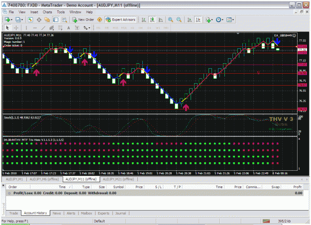Select the Text Label tool

pos(77,28)
